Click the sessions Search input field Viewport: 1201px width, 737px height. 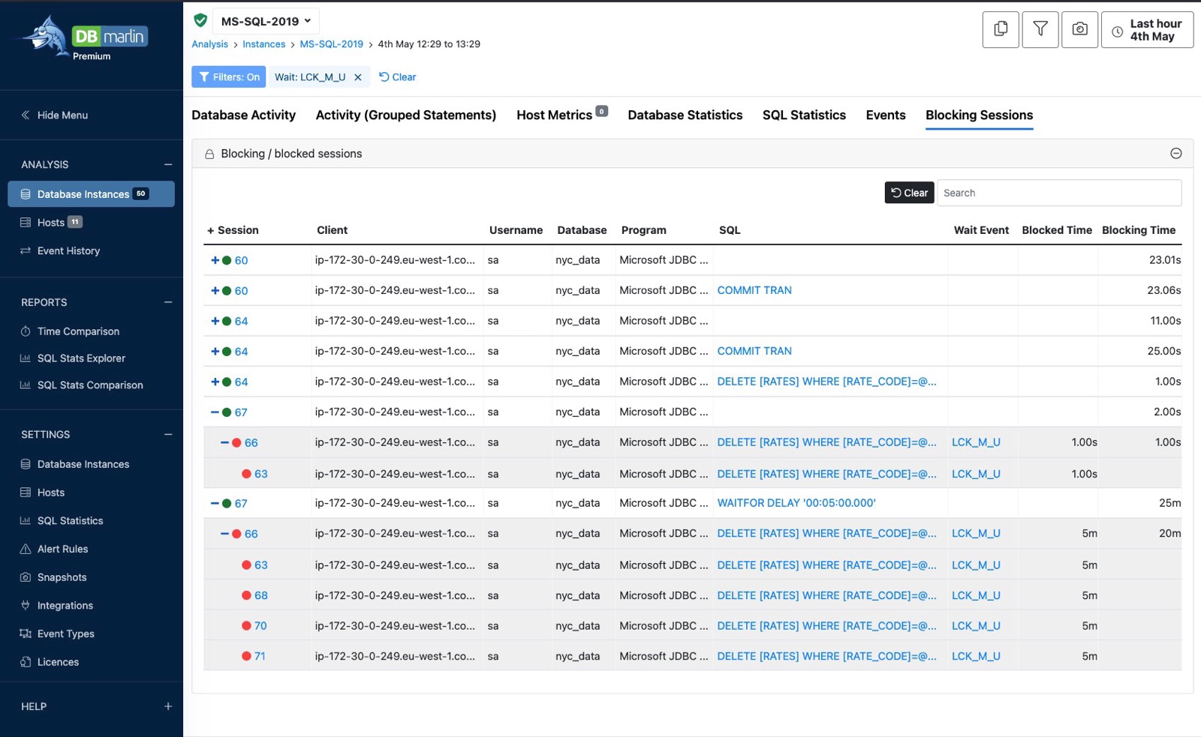[x=1058, y=193]
